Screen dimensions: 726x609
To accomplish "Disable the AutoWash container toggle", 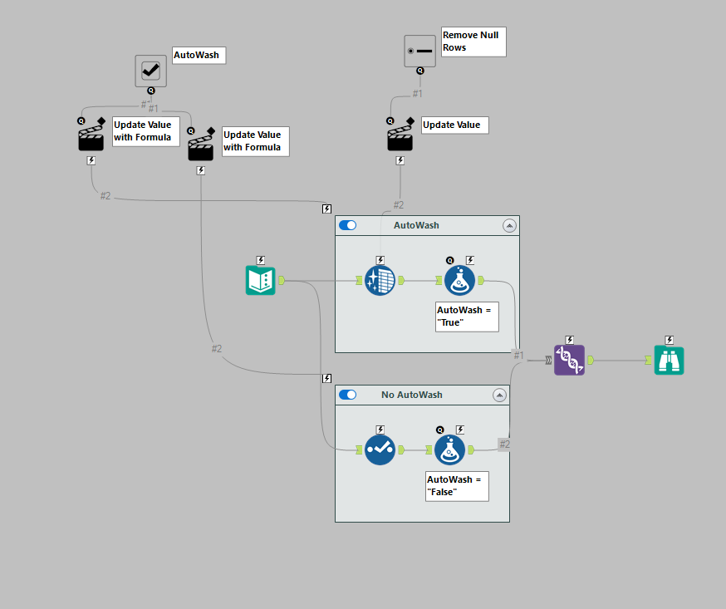I will coord(347,224).
